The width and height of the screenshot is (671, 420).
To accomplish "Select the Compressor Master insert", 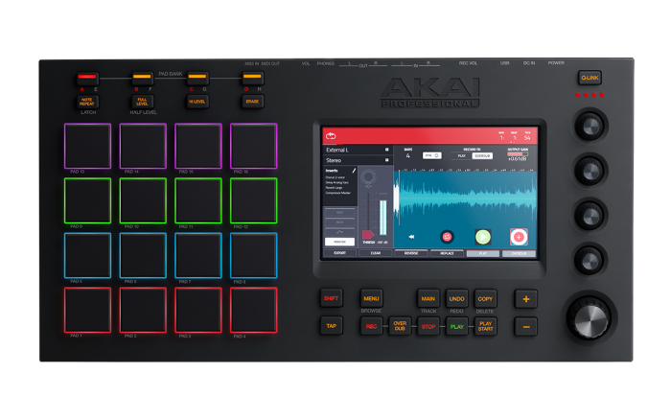I will point(338,193).
